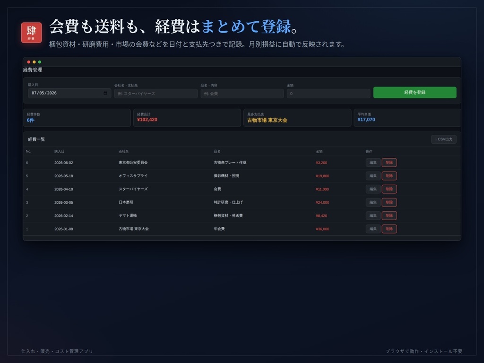Click the date cell 2026-06-02
The height and width of the screenshot is (363, 484).
point(64,163)
